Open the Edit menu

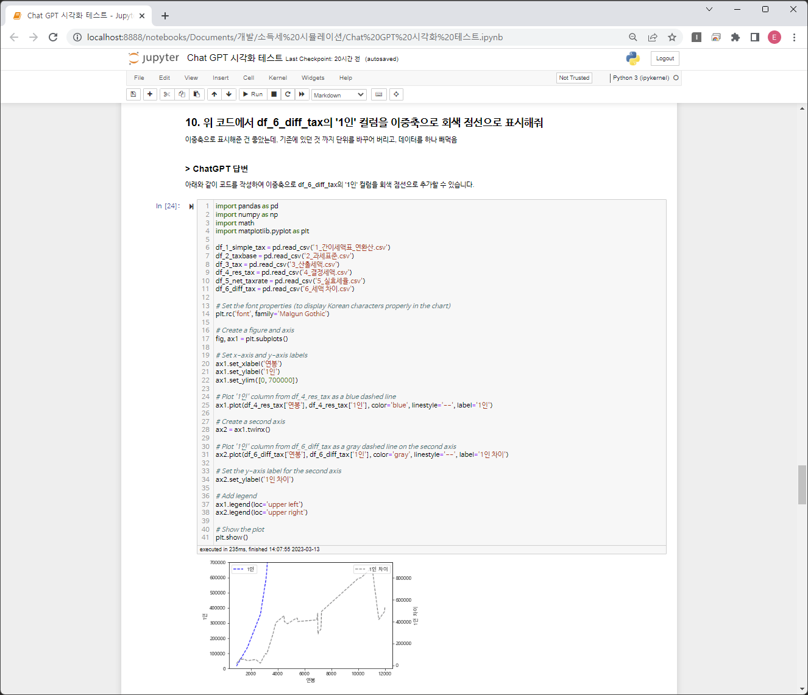click(x=165, y=78)
